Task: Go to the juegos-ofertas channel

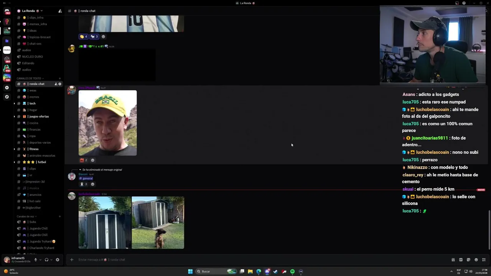Action: (38, 117)
